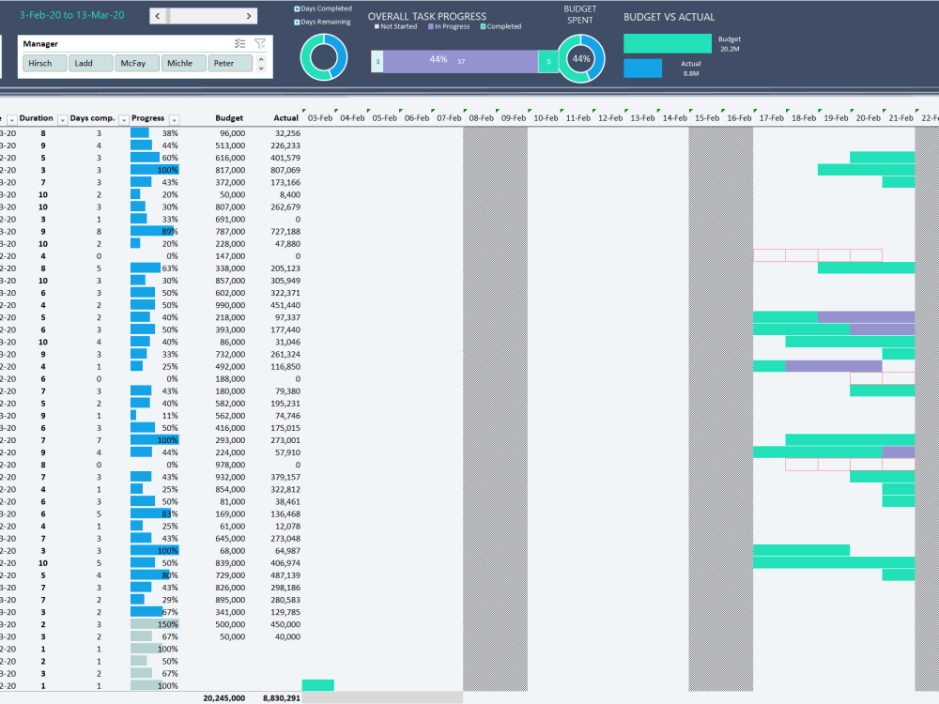Clear the Manager slicer filter
The height and width of the screenshot is (704, 939).
click(x=260, y=44)
